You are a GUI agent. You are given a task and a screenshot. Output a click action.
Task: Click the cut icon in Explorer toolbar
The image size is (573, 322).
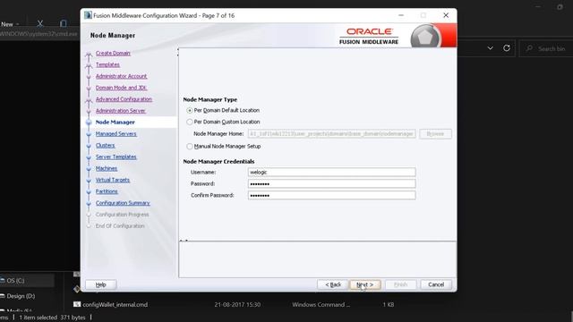(40, 24)
